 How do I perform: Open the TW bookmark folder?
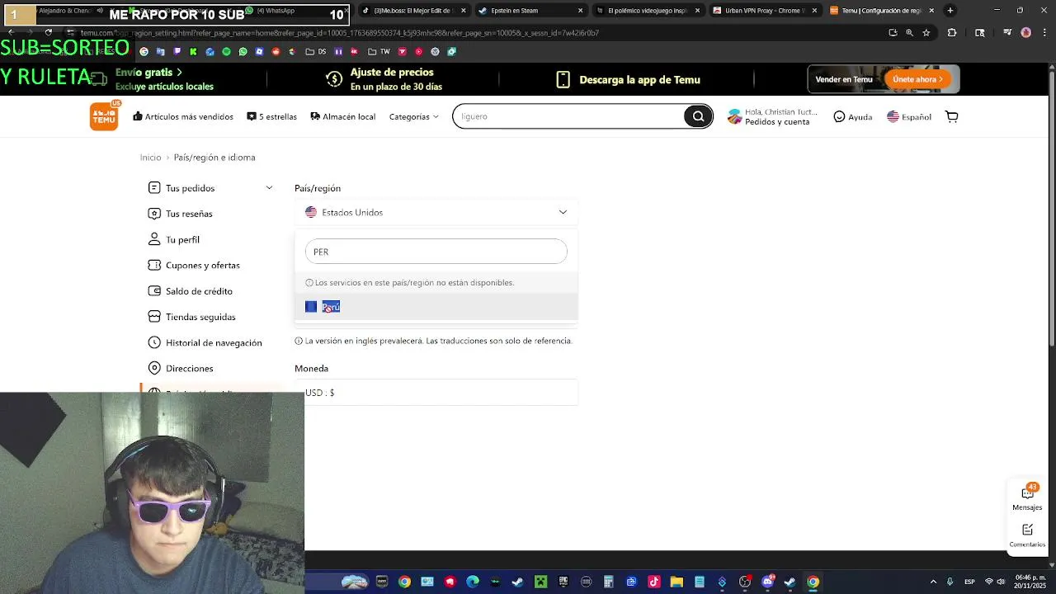(x=380, y=51)
